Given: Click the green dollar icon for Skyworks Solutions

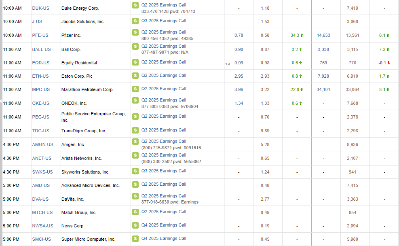Looking at the screenshot, I should (135, 171).
